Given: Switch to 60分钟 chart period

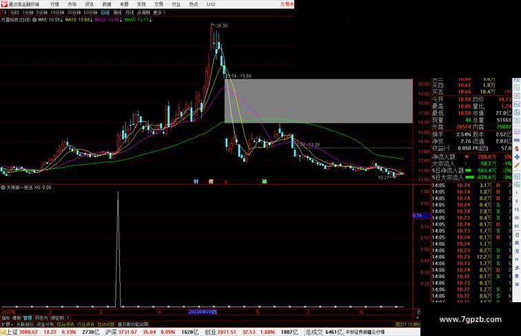Looking at the screenshot, I should point(90,12).
